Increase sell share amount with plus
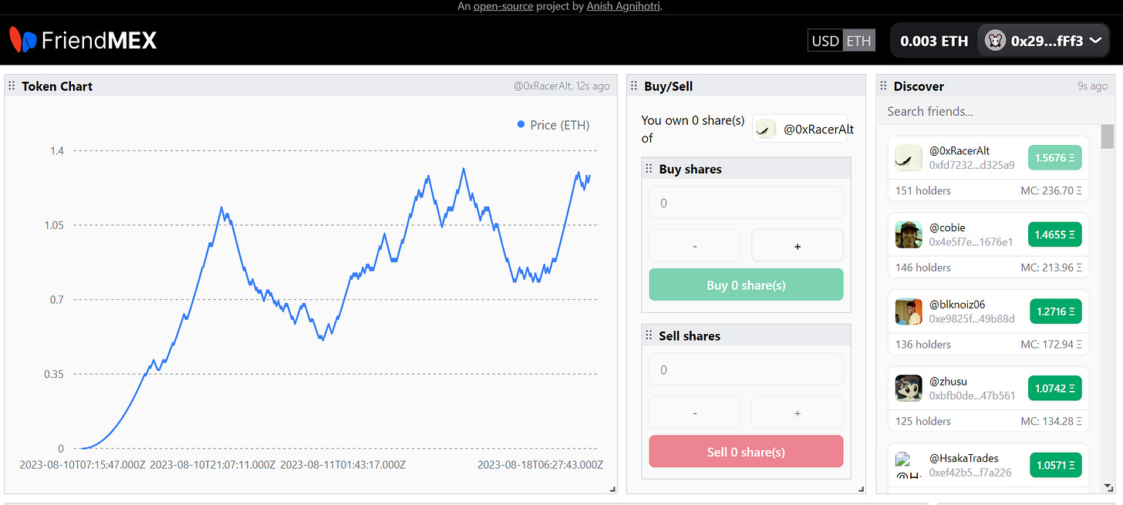 coord(797,412)
